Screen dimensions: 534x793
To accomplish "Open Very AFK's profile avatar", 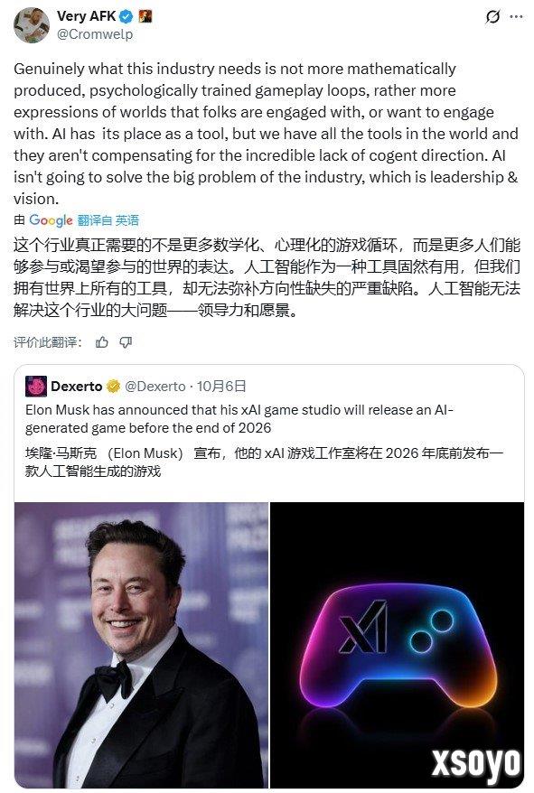I will coord(32,25).
